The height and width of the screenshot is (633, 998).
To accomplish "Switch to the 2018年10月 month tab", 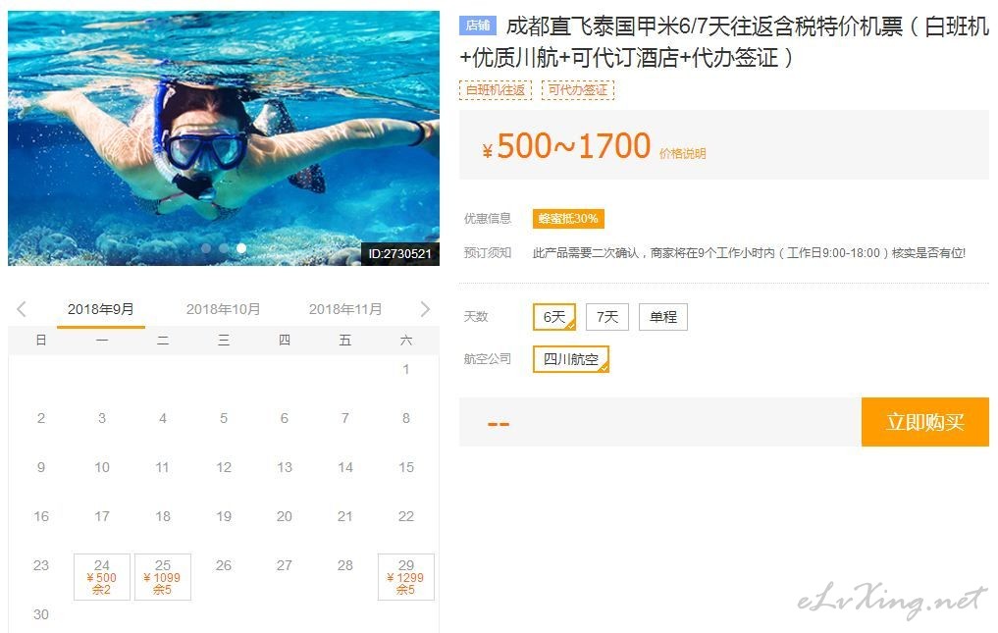I will click(224, 309).
